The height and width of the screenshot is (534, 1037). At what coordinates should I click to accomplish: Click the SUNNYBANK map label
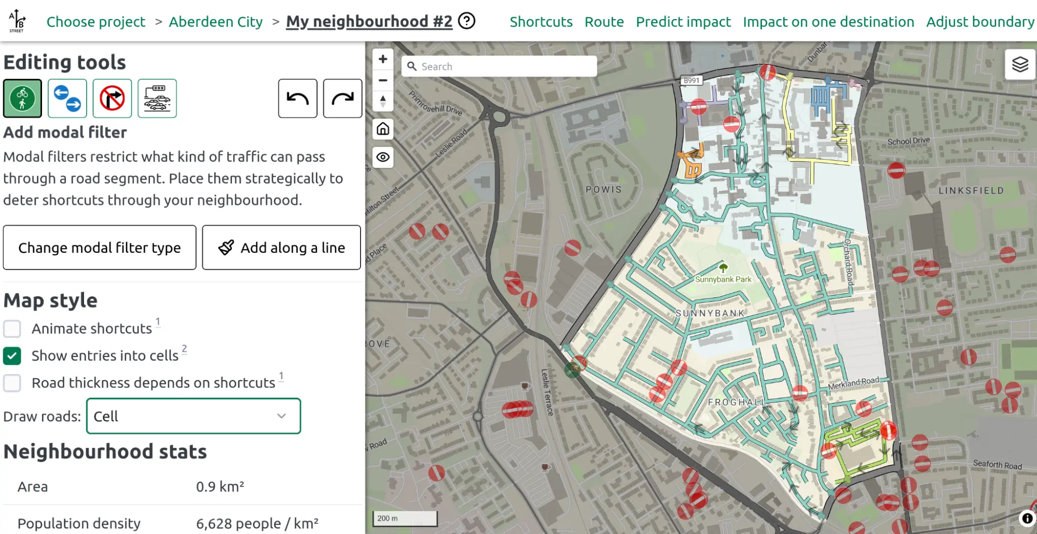(710, 313)
